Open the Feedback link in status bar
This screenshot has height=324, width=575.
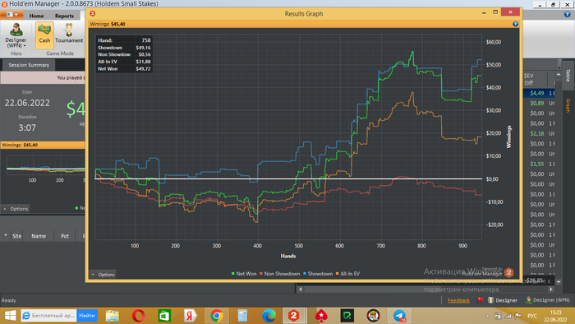(458, 300)
